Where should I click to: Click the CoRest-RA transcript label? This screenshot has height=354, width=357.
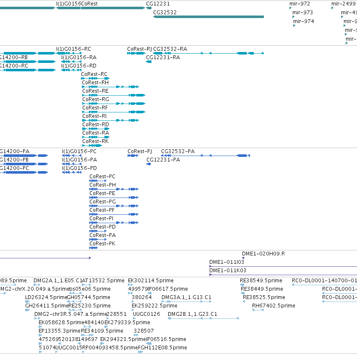[96, 133]
